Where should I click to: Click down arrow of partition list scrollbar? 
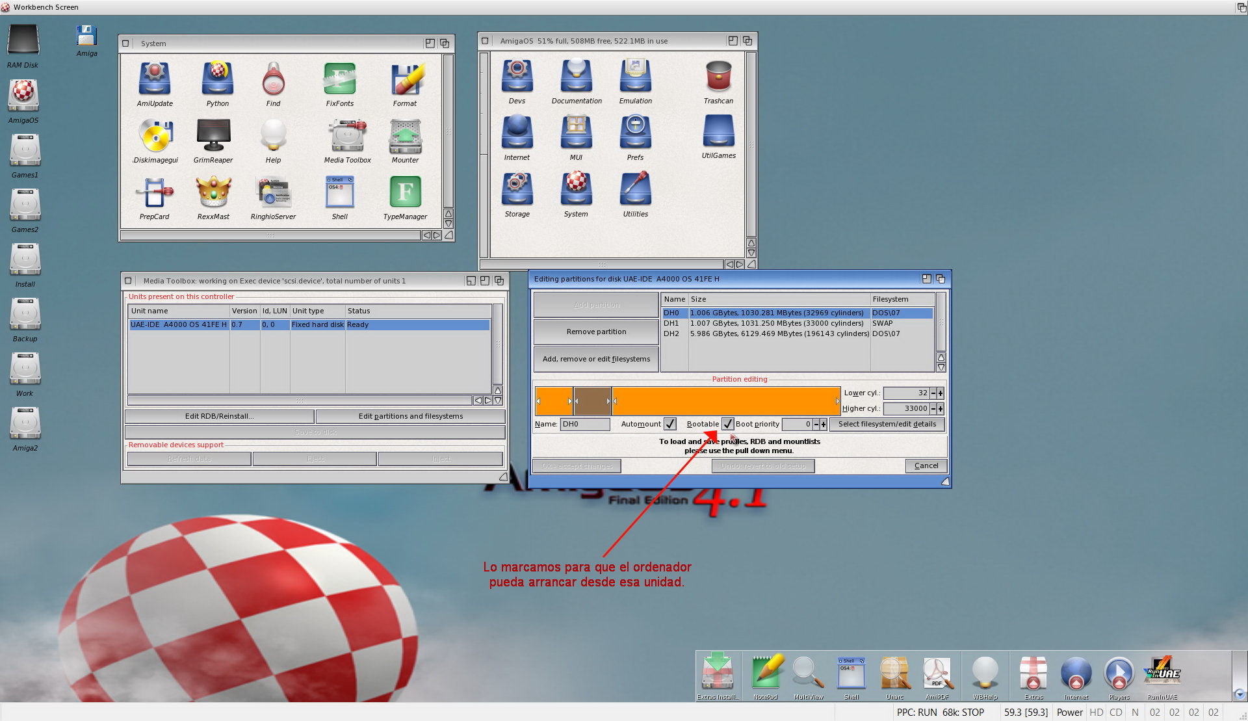click(941, 367)
